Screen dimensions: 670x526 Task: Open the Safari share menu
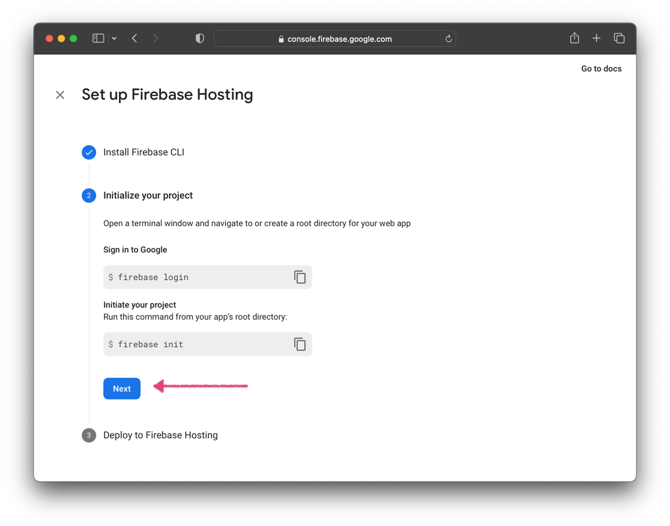pyautogui.click(x=575, y=38)
